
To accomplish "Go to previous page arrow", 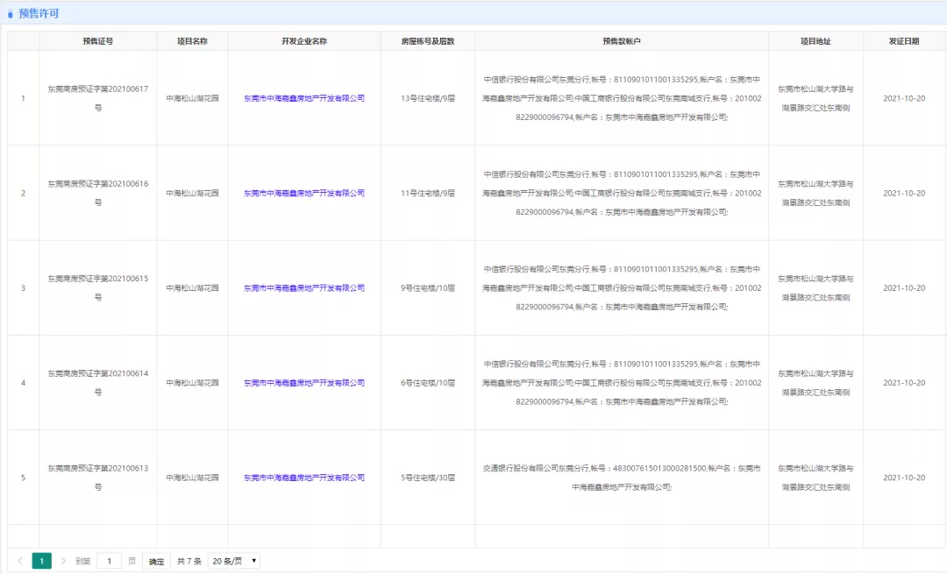I will coord(20,561).
